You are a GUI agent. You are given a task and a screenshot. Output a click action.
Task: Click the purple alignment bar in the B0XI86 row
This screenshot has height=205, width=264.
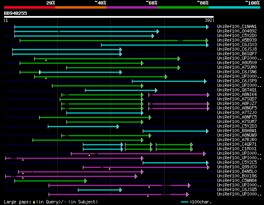(71, 177)
